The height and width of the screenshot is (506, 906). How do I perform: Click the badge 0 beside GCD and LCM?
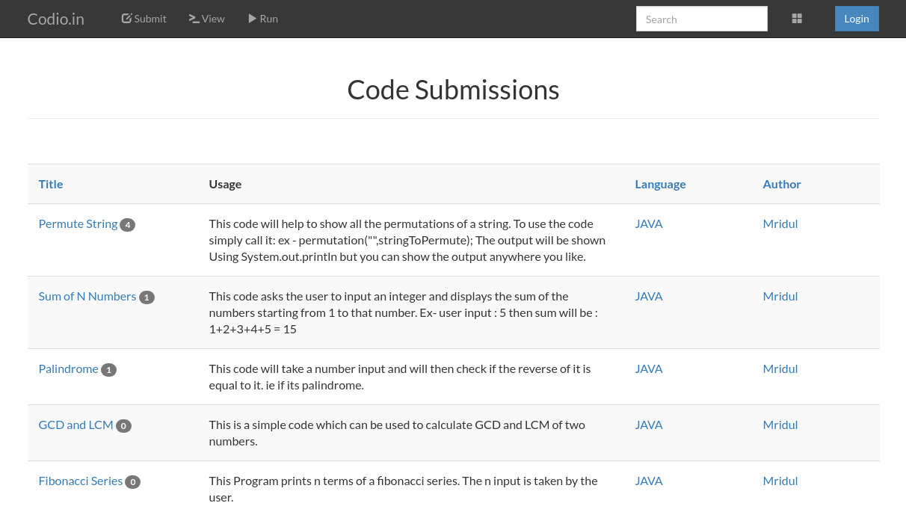click(x=124, y=426)
